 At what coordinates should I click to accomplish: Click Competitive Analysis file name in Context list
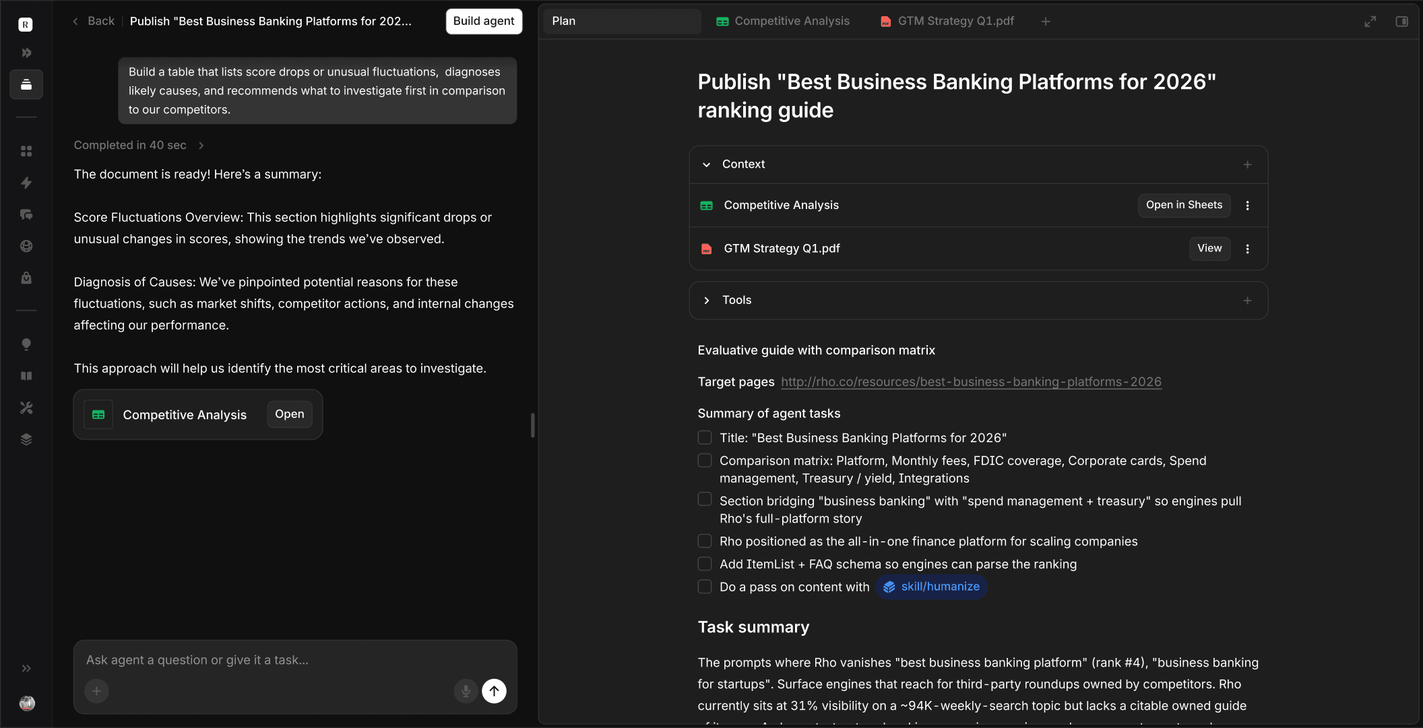[x=781, y=205]
